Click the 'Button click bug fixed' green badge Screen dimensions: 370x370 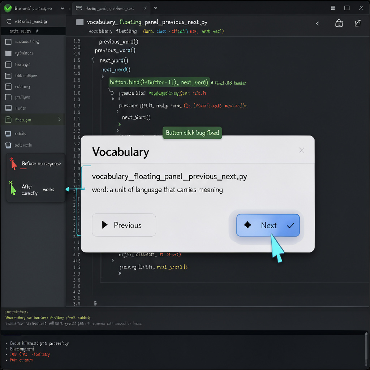click(192, 133)
